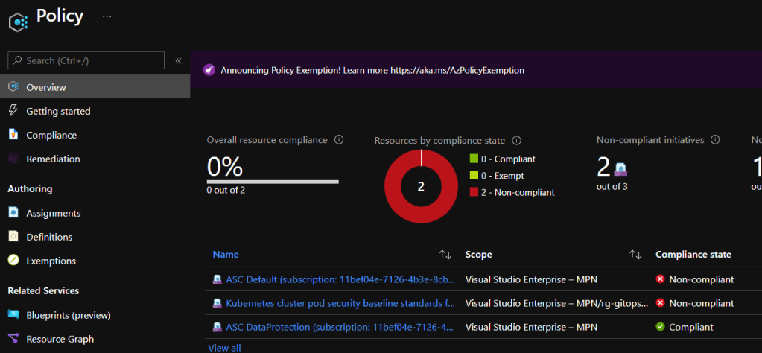Click the Exemptions icon under Authoring
This screenshot has height=353, width=762.
13,261
